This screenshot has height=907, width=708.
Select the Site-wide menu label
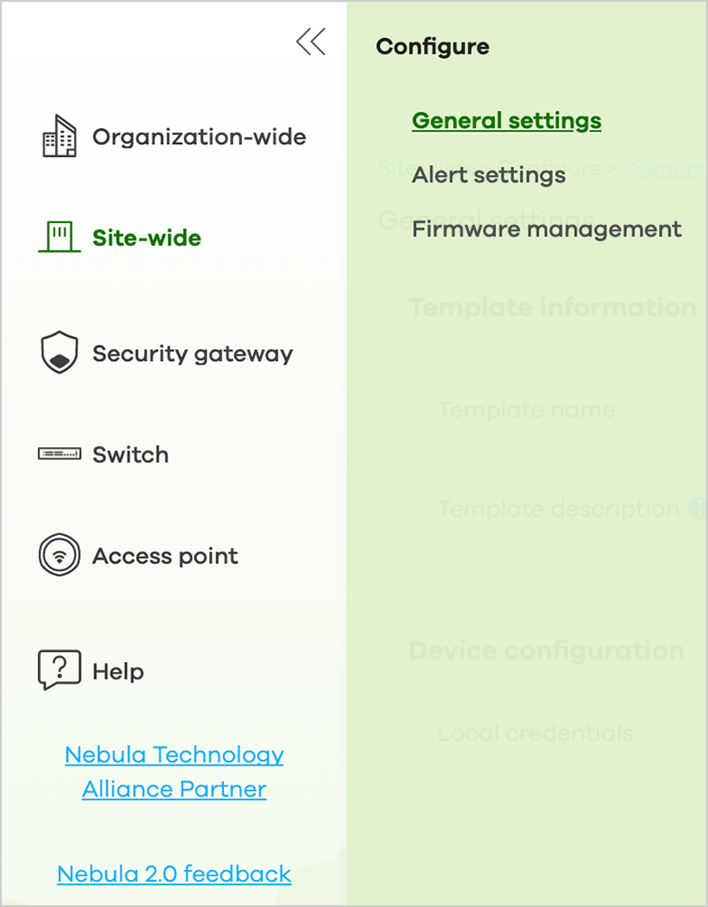pyautogui.click(x=147, y=238)
